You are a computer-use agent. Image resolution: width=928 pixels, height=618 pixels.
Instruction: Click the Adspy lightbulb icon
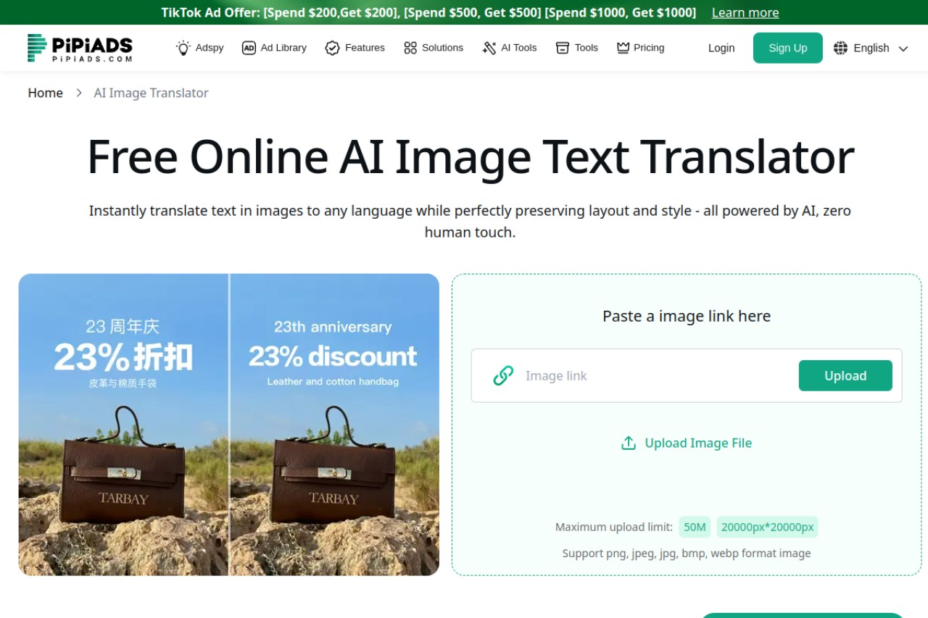tap(183, 48)
